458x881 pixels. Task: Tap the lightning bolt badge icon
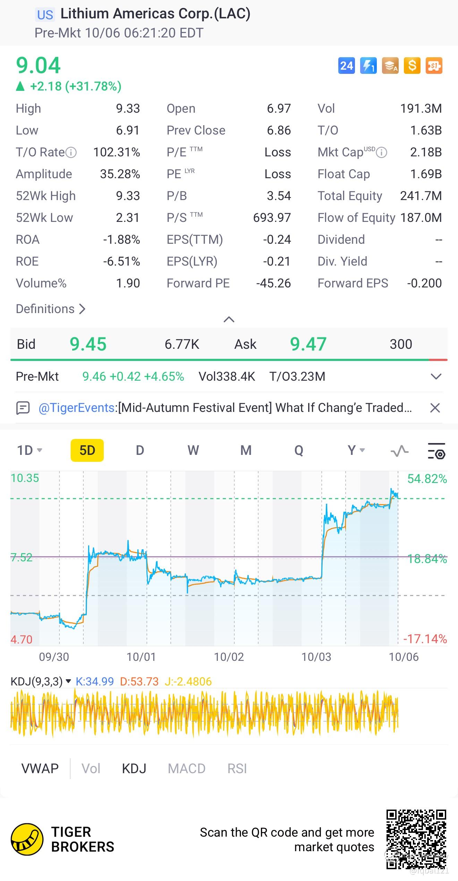click(x=368, y=66)
